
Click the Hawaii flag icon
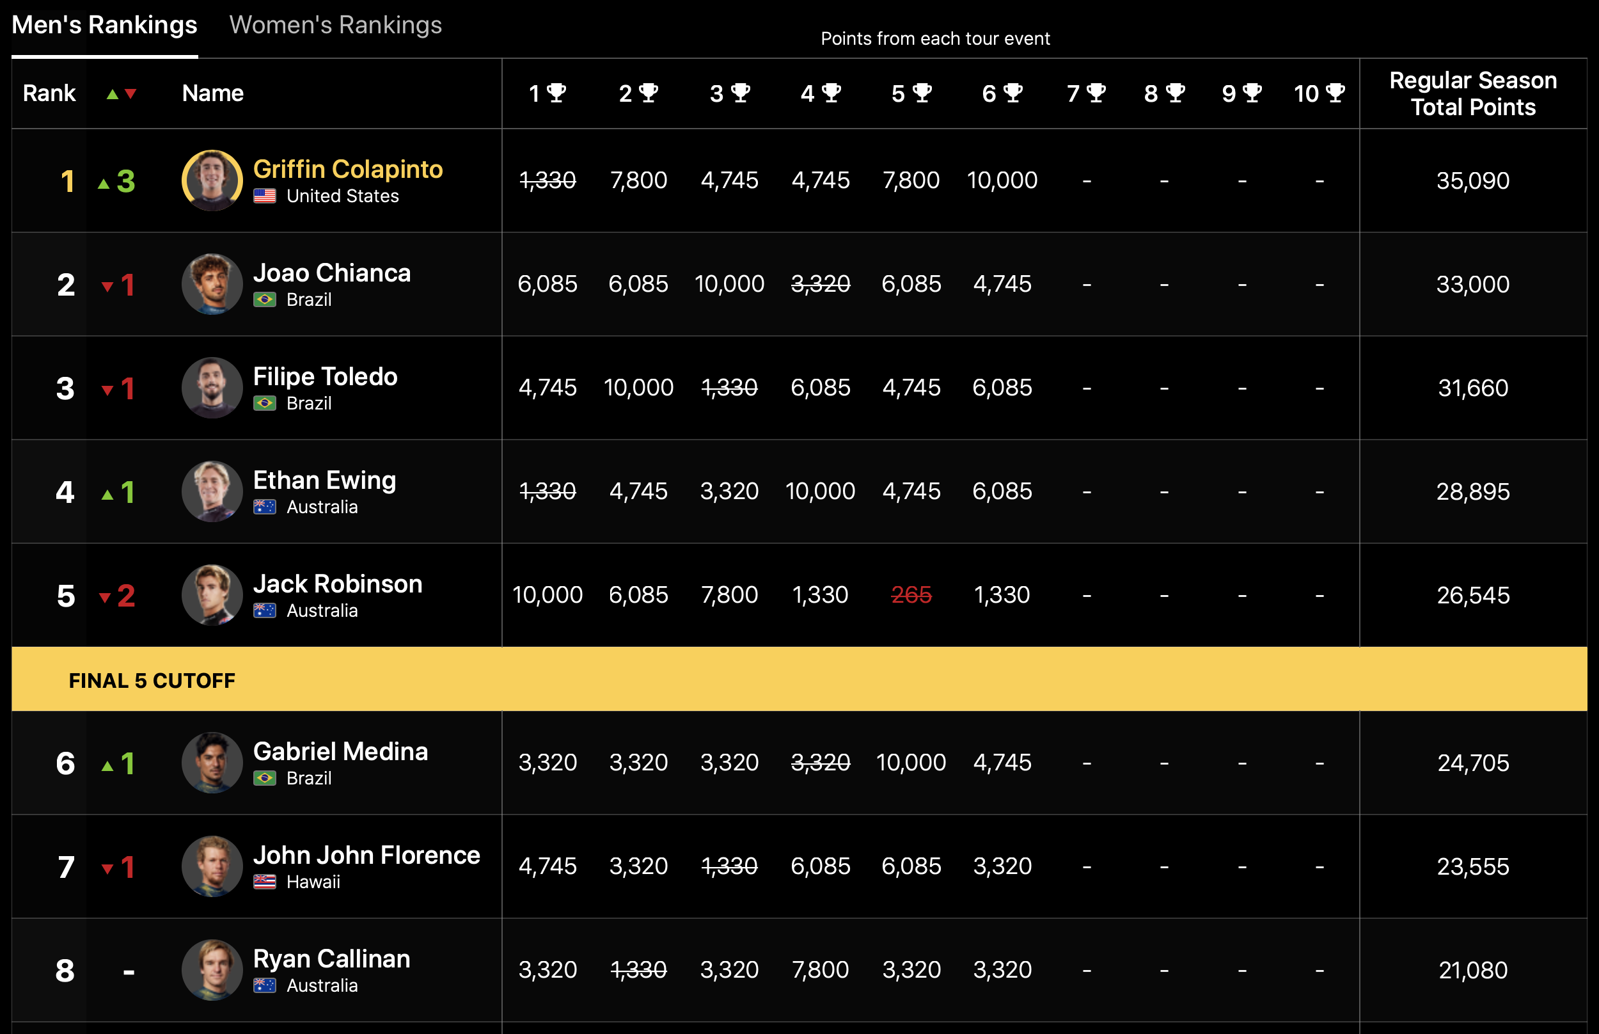(x=264, y=882)
